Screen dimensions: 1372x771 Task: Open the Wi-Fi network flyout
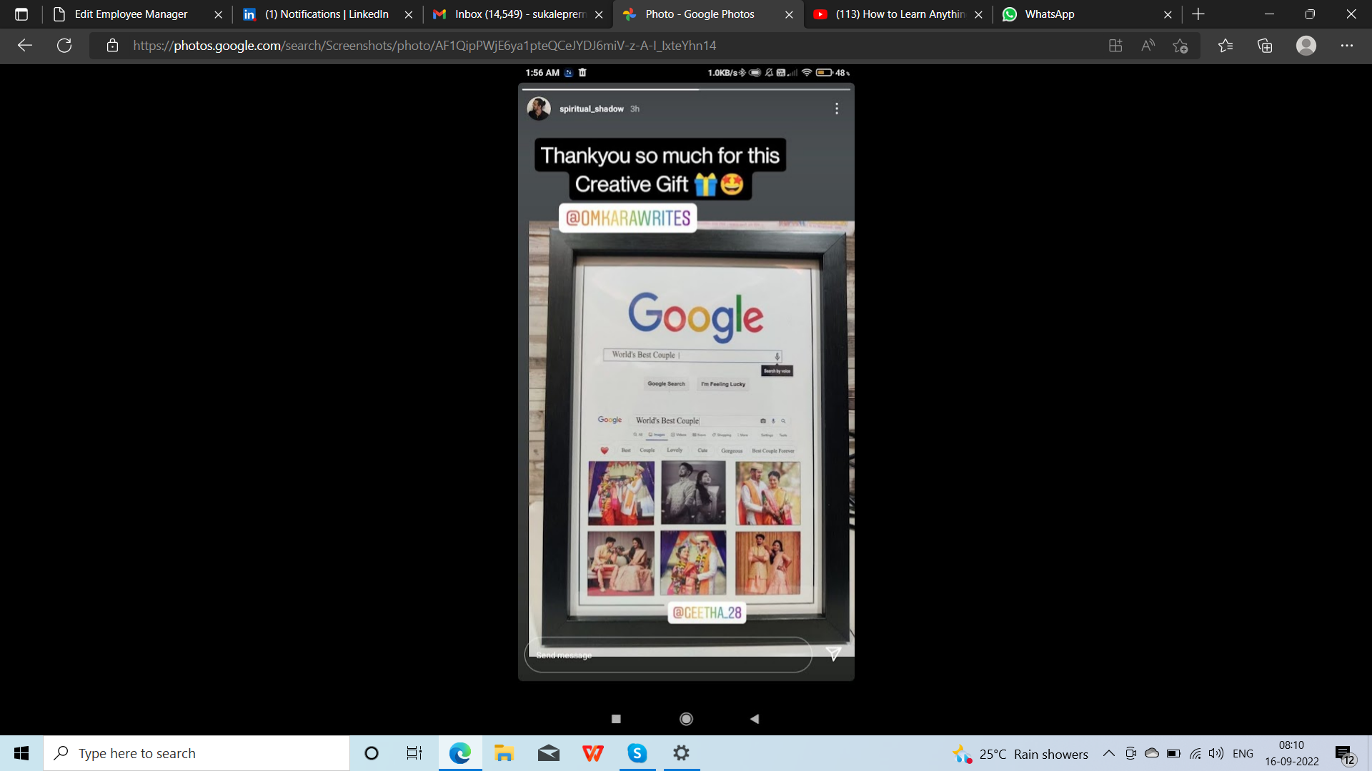coord(1195,753)
